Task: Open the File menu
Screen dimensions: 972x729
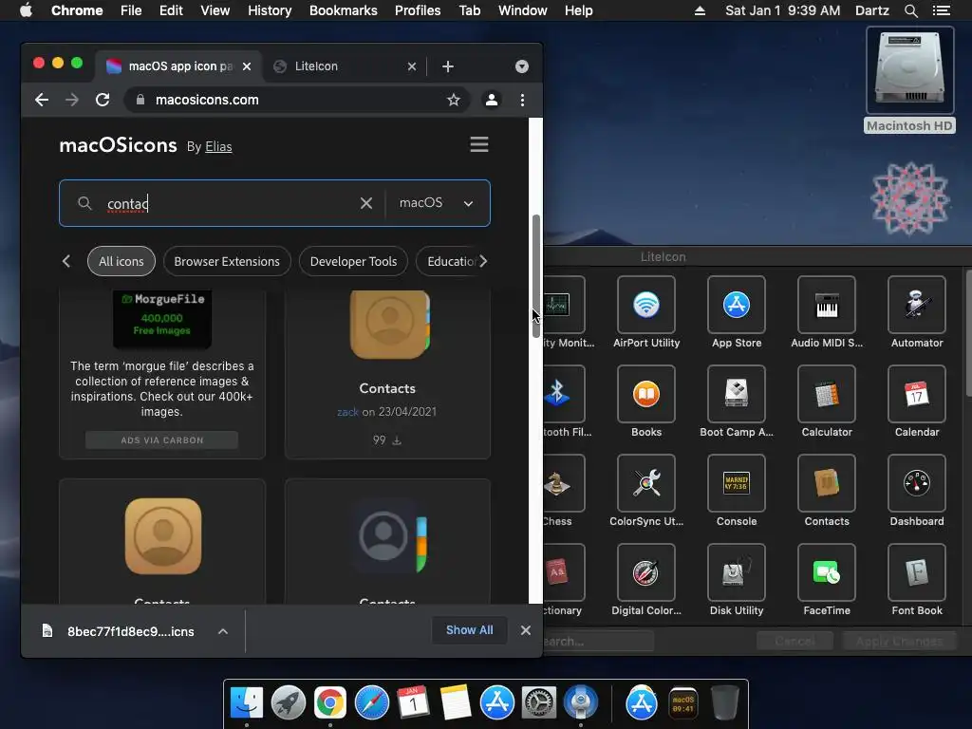Action: tap(131, 10)
